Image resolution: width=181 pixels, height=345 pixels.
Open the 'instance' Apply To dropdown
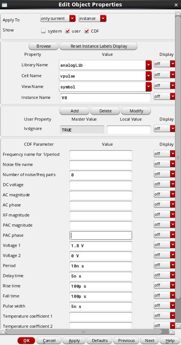point(92,18)
